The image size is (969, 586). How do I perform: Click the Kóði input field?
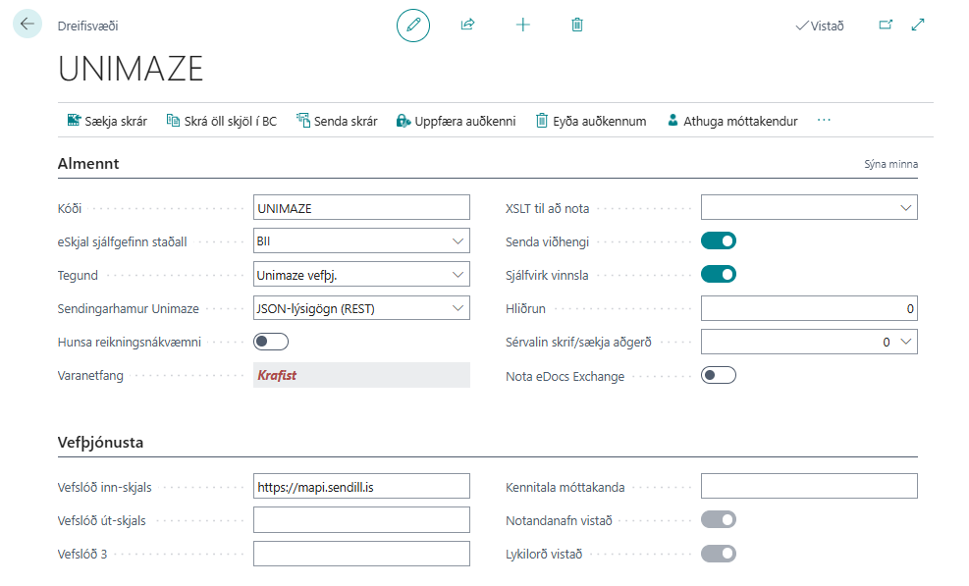click(x=361, y=208)
